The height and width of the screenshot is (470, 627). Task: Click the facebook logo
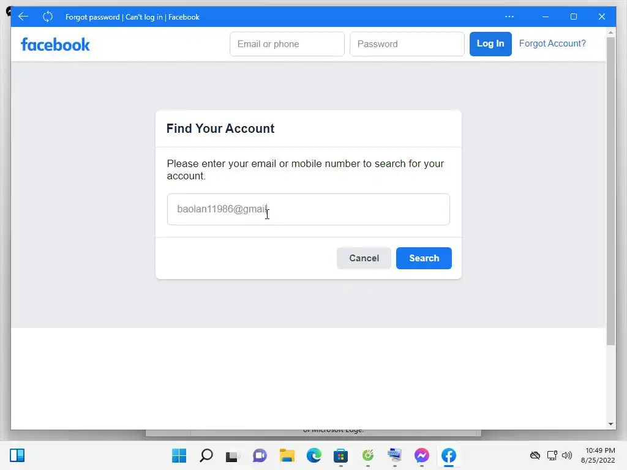(x=55, y=44)
